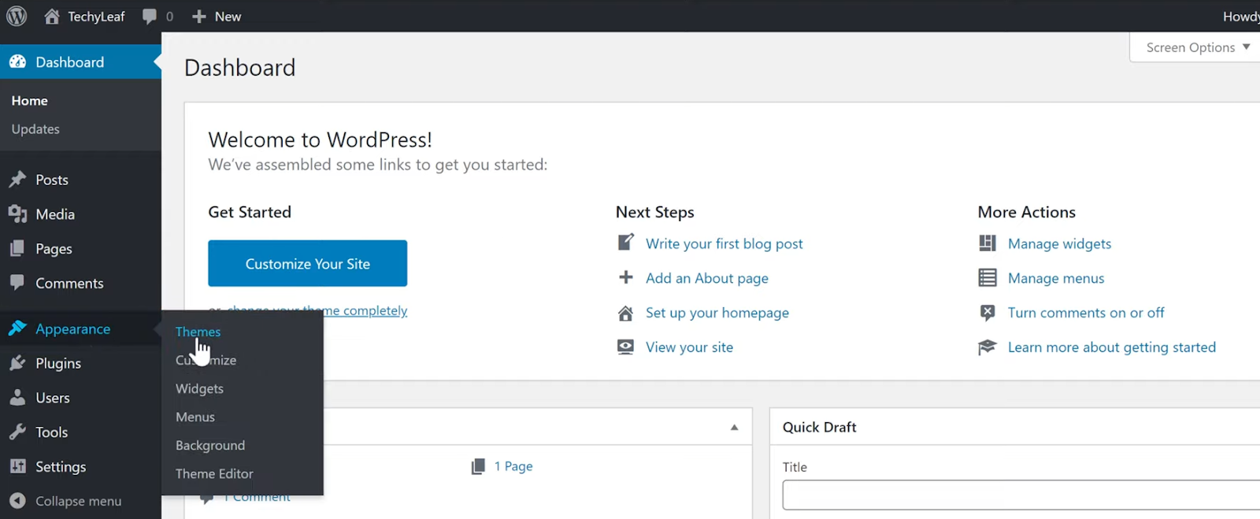Click Add an About page link
Image resolution: width=1260 pixels, height=519 pixels.
(x=706, y=278)
